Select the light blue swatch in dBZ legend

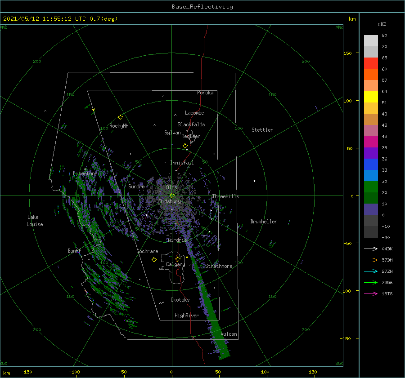pyautogui.click(x=371, y=175)
